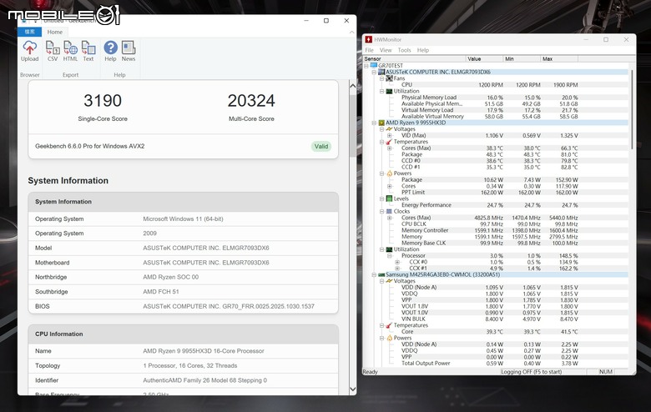The image size is (651, 412).
Task: Open HWMonitor File menu
Action: tap(369, 50)
